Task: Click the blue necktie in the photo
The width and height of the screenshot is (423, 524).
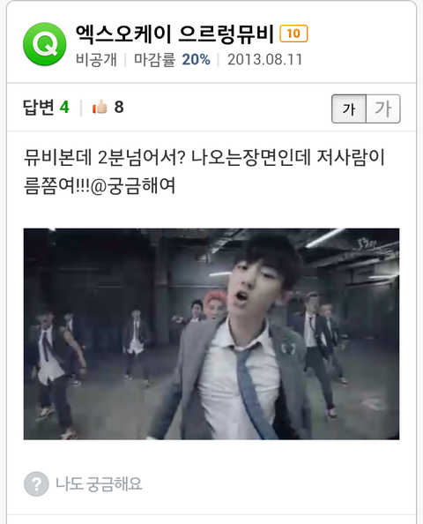Action: tap(252, 389)
